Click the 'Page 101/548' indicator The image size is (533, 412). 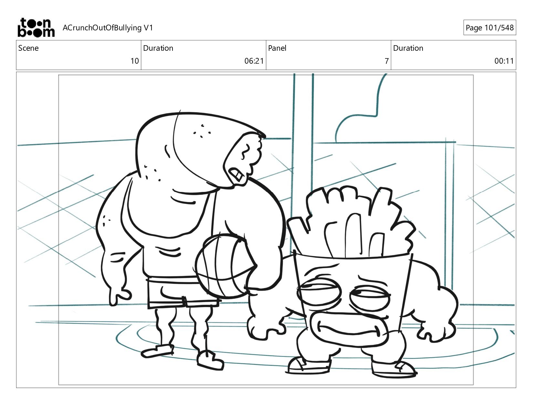click(x=489, y=28)
